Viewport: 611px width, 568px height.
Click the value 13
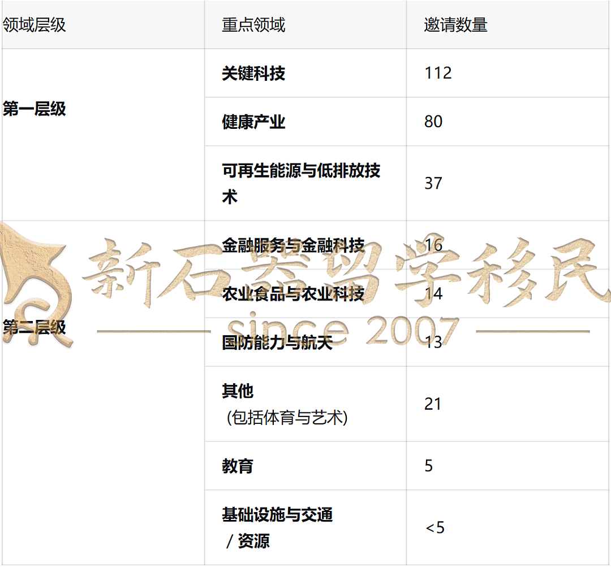433,342
